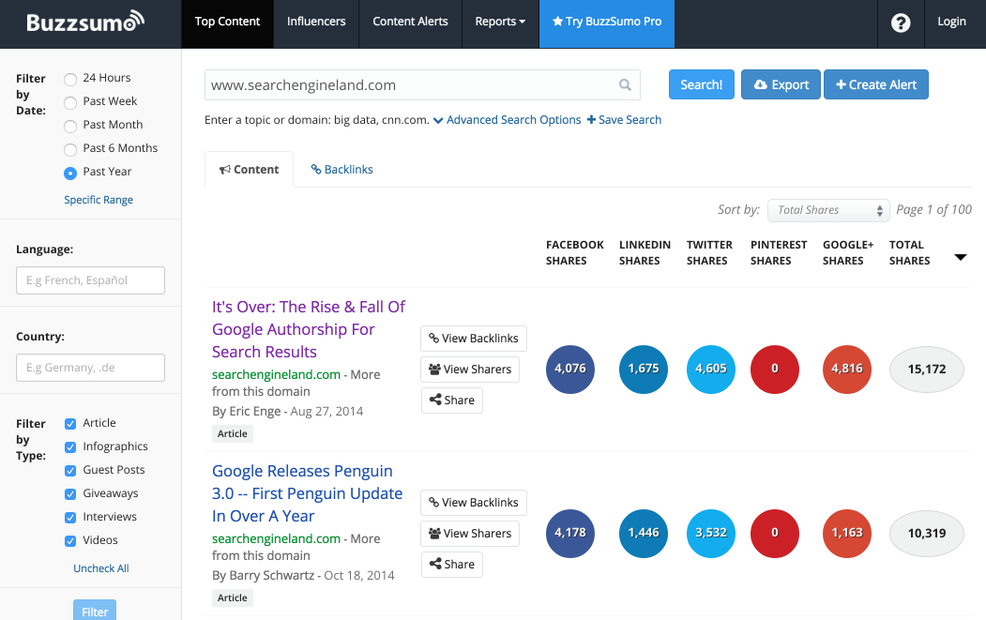
Task: Uncheck the Videos checkbox
Action: click(70, 541)
